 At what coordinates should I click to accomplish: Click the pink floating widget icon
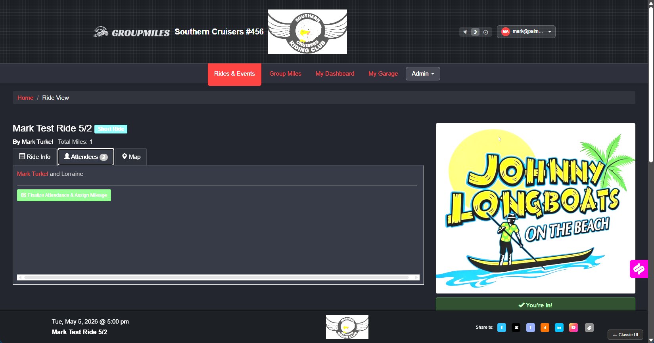click(x=639, y=269)
